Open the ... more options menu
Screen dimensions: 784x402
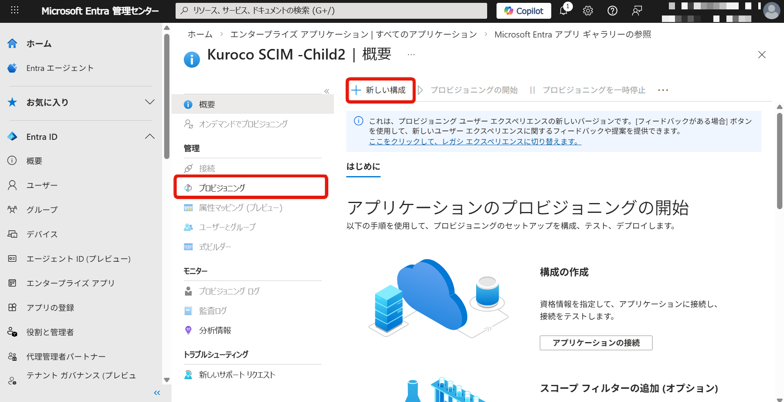pos(663,90)
